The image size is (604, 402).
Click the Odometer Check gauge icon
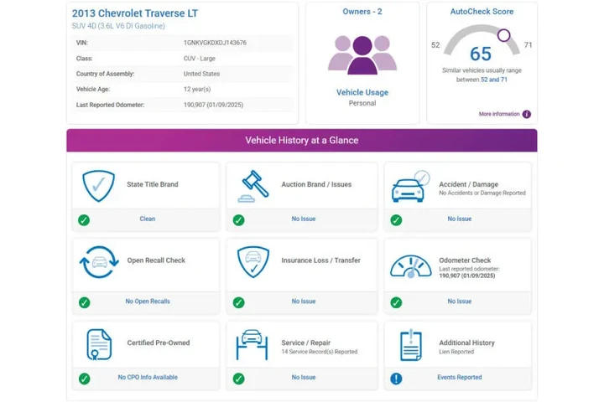coord(410,264)
